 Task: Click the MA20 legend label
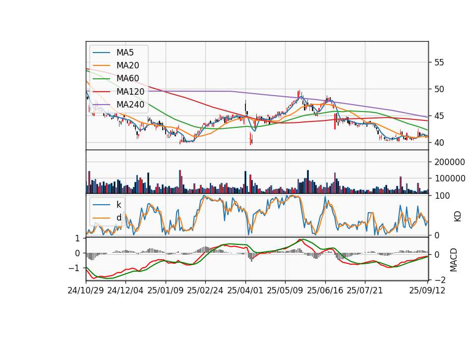coord(127,65)
